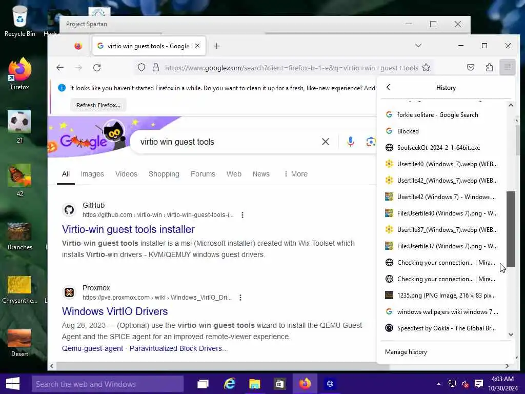
Task: Switch to the Shopping results tab
Action: (164, 174)
